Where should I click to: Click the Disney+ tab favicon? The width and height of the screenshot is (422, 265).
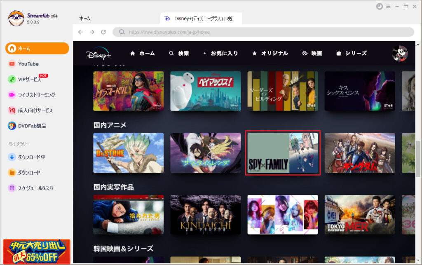click(167, 19)
